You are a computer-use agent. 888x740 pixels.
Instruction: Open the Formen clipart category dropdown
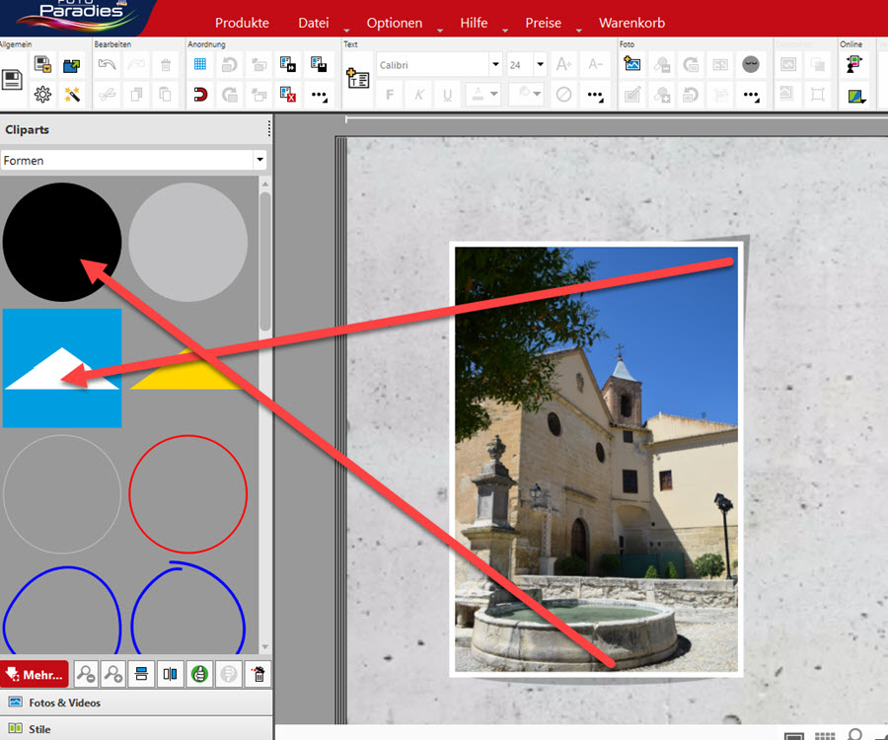[259, 160]
